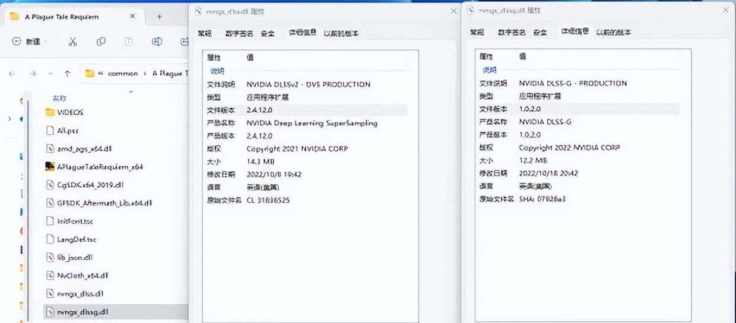The width and height of the screenshot is (736, 323).
Task: Click the nvngx_dlssg.dll file icon
Action: [x=50, y=312]
